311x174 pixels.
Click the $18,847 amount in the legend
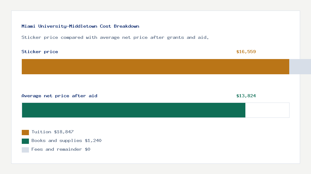64,132
